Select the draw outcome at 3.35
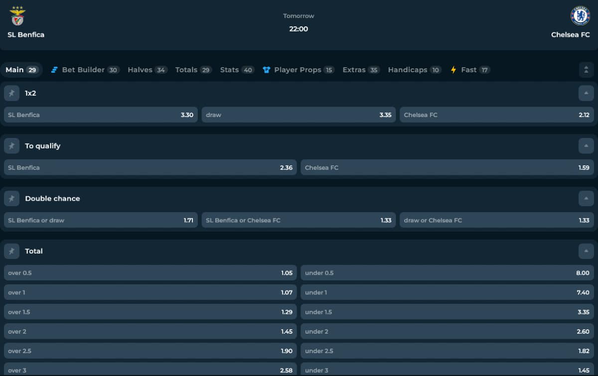This screenshot has height=376, width=598. point(299,115)
